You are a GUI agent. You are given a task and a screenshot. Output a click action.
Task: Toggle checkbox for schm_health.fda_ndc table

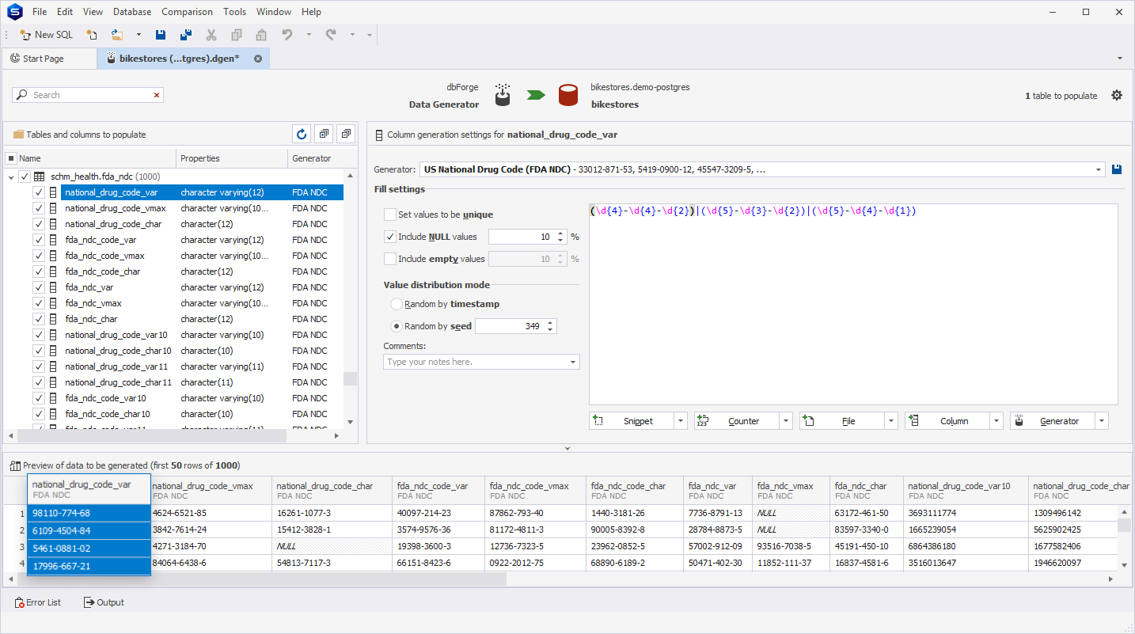(x=25, y=177)
